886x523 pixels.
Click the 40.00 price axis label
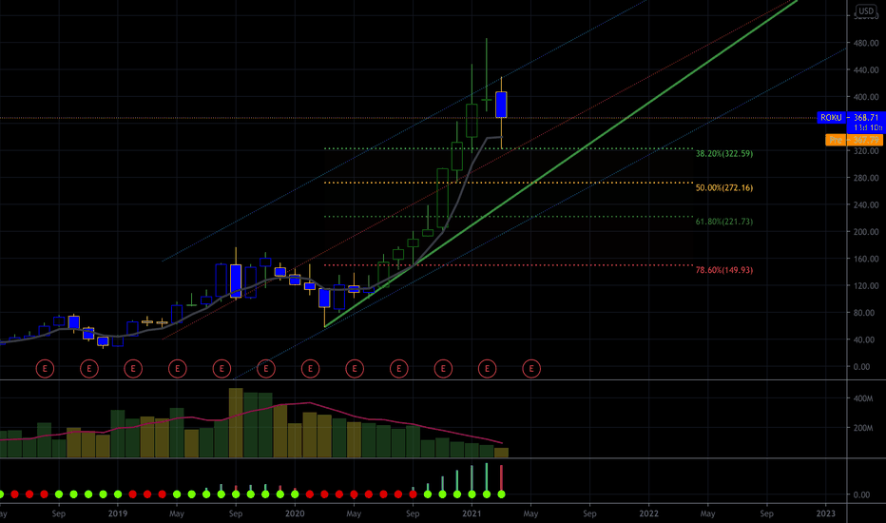[x=866, y=339]
